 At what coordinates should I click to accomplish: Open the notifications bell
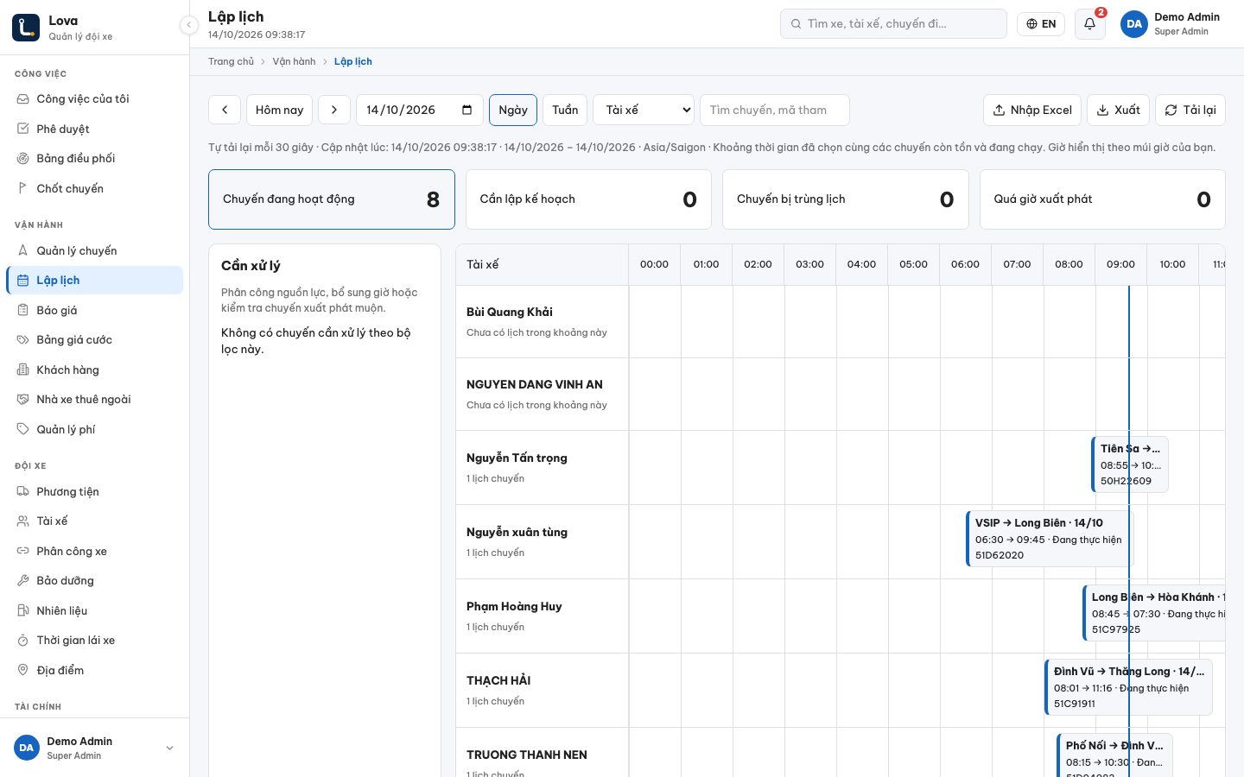tap(1089, 24)
